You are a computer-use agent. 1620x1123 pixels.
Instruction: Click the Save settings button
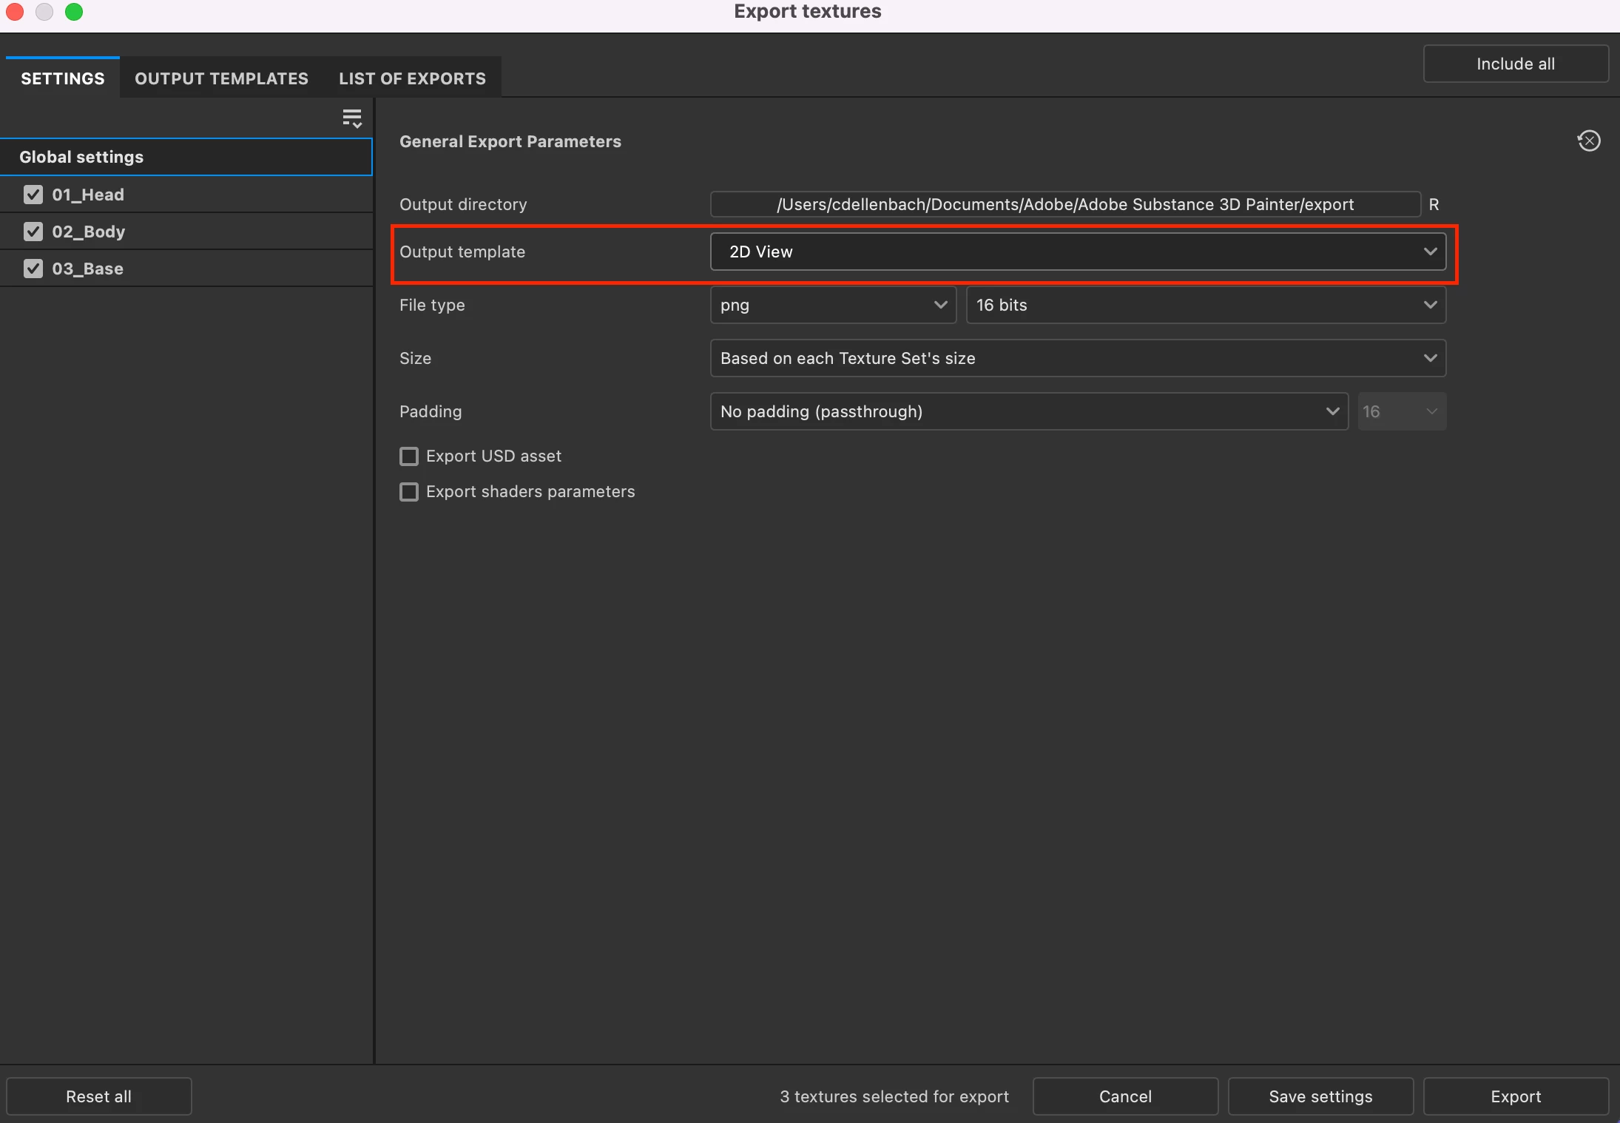[1320, 1096]
